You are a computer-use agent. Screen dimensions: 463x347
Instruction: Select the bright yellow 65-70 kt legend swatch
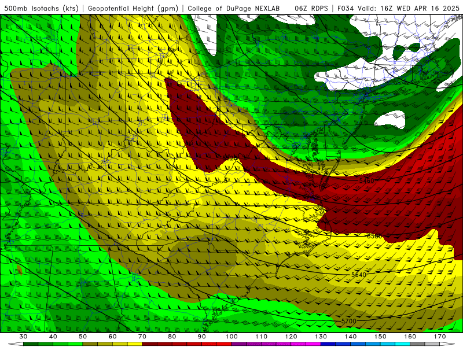click(135, 344)
